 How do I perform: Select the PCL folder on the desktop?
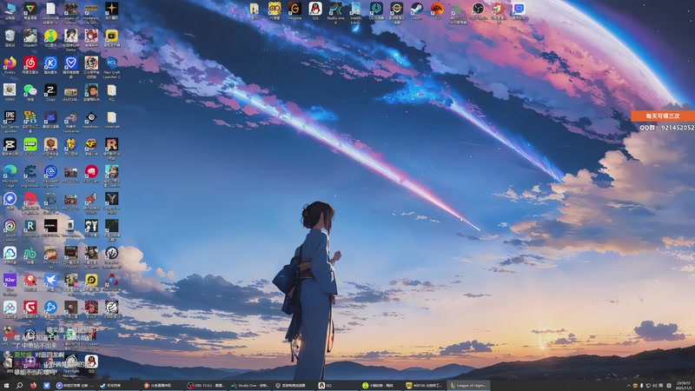[112, 92]
